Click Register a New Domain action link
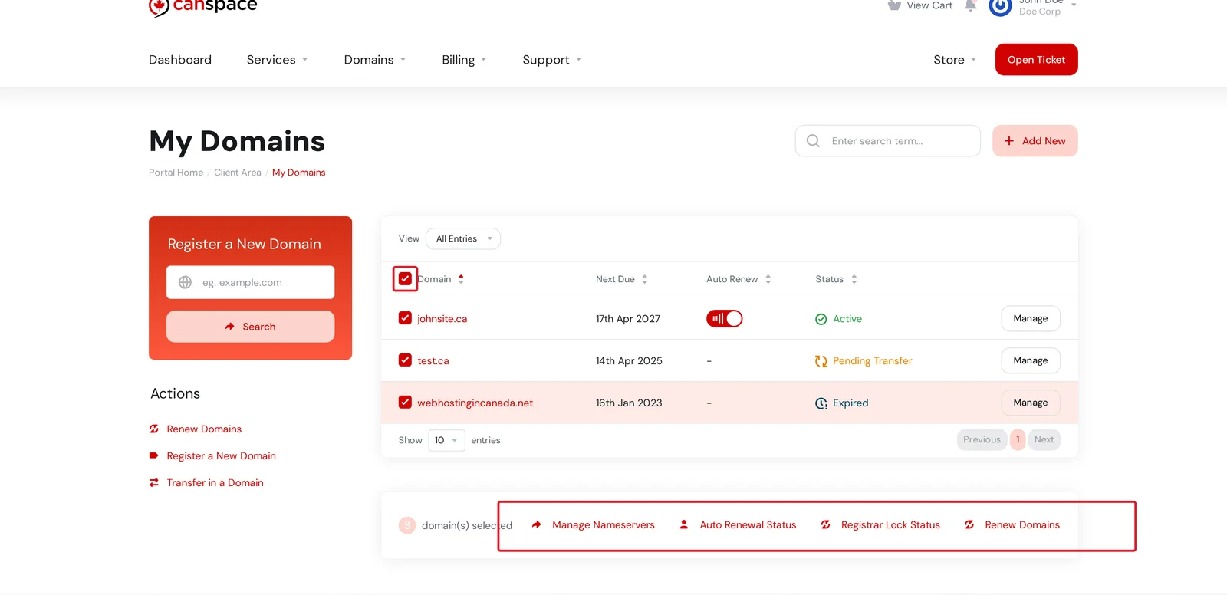The height and width of the screenshot is (595, 1227). point(221,456)
